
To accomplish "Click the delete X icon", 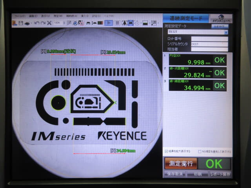I will [49, 23].
